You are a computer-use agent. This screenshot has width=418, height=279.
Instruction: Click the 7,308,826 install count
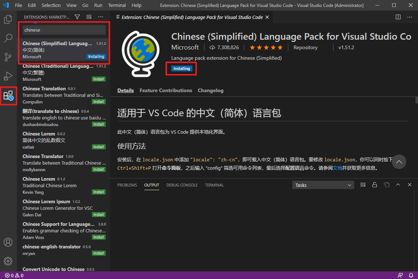tap(224, 47)
